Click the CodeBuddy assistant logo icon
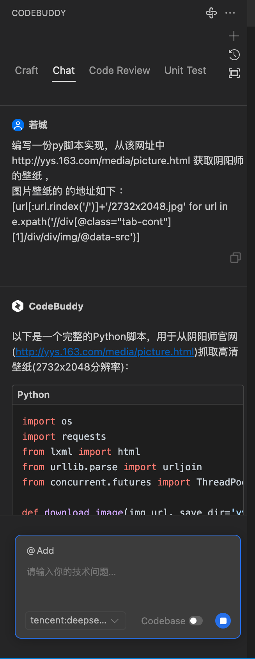Image resolution: width=255 pixels, height=659 pixels. tap(17, 306)
